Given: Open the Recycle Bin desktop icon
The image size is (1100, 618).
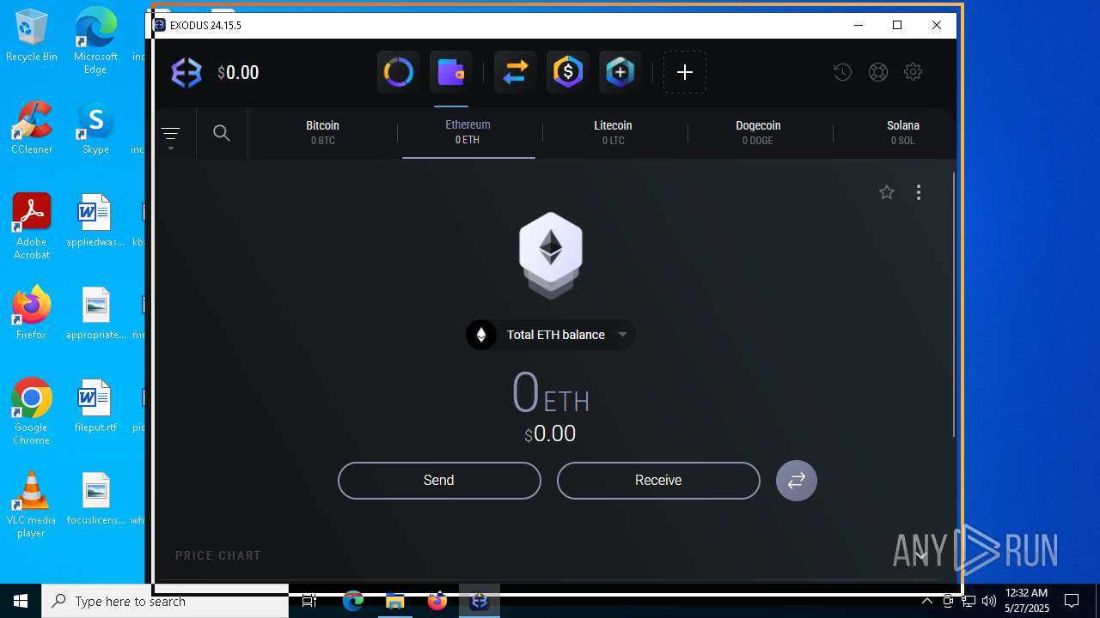Looking at the screenshot, I should pos(32,35).
